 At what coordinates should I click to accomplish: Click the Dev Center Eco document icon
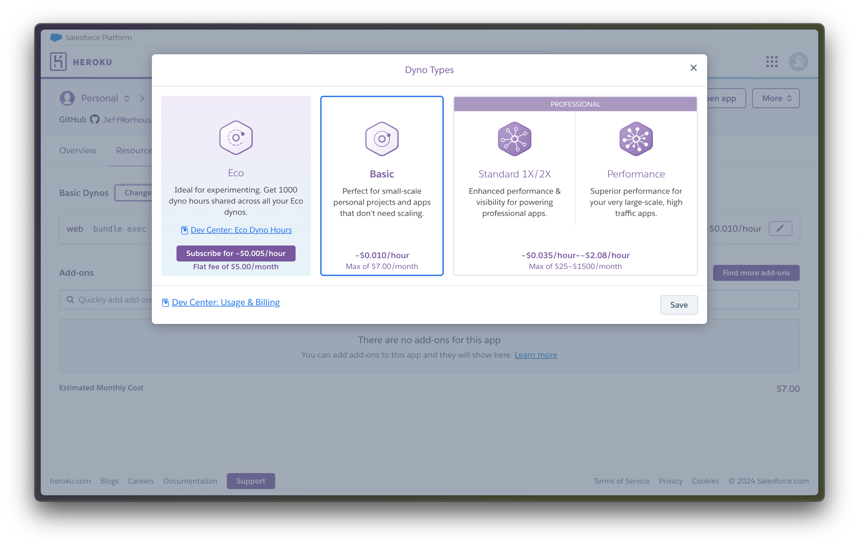point(184,230)
